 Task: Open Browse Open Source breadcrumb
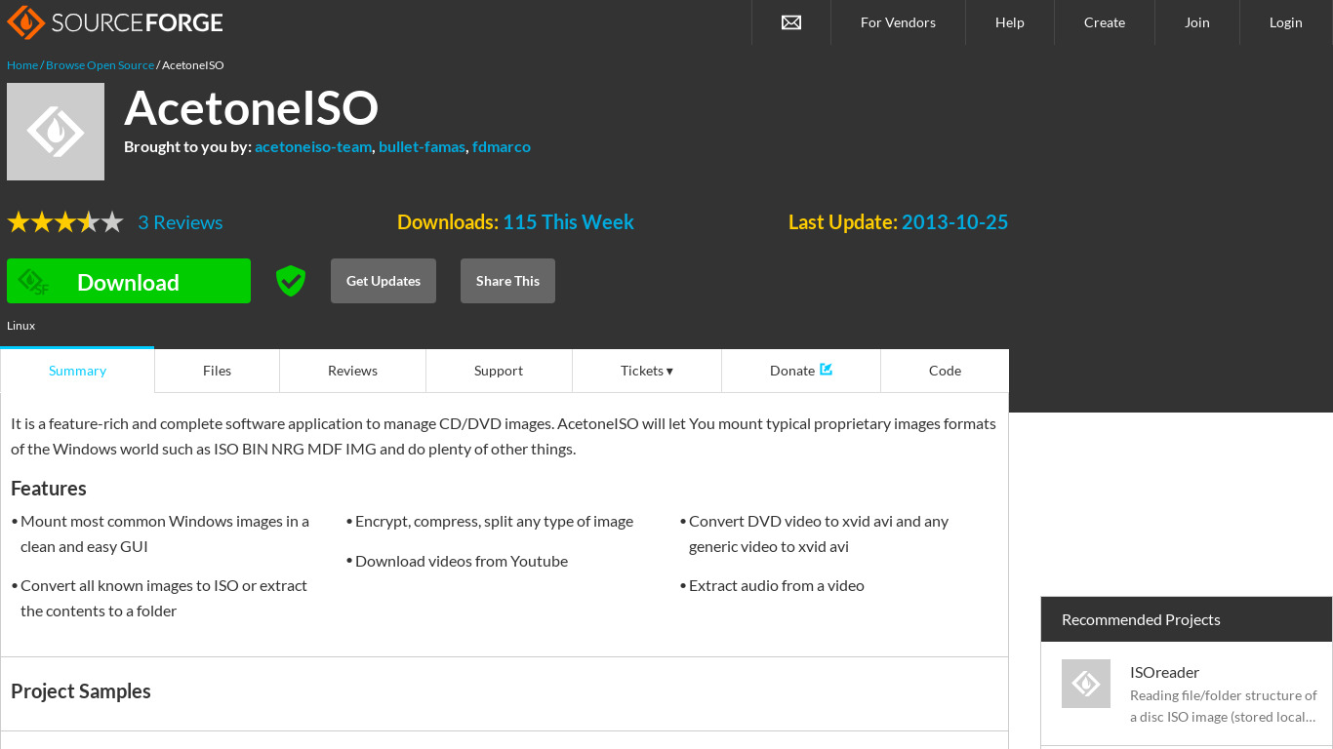tap(100, 65)
